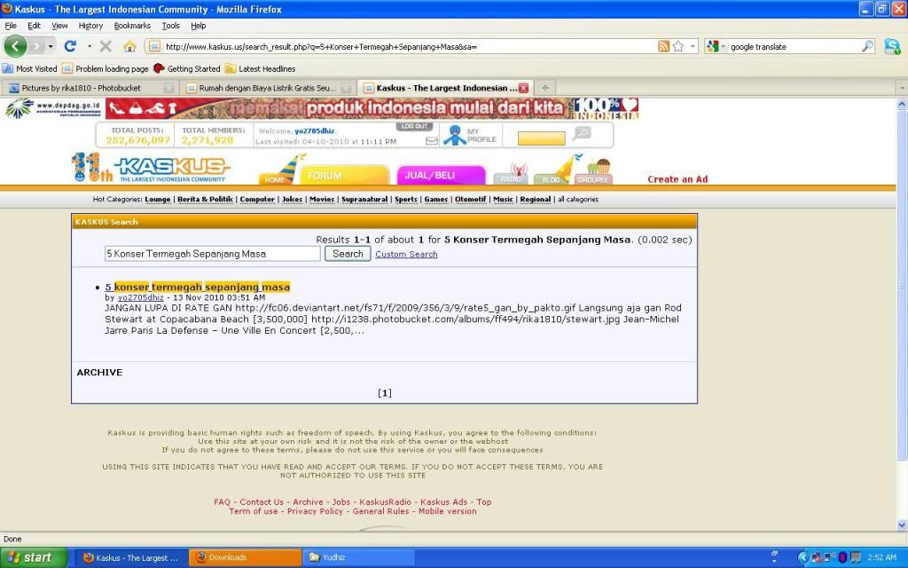Open Kaskus RADIO section icon
908x568 pixels.
[512, 174]
